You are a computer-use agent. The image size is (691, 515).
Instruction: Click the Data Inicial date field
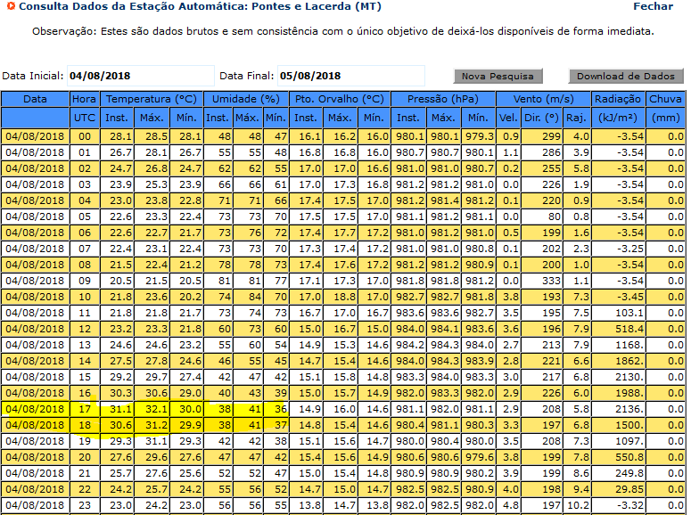(x=140, y=76)
